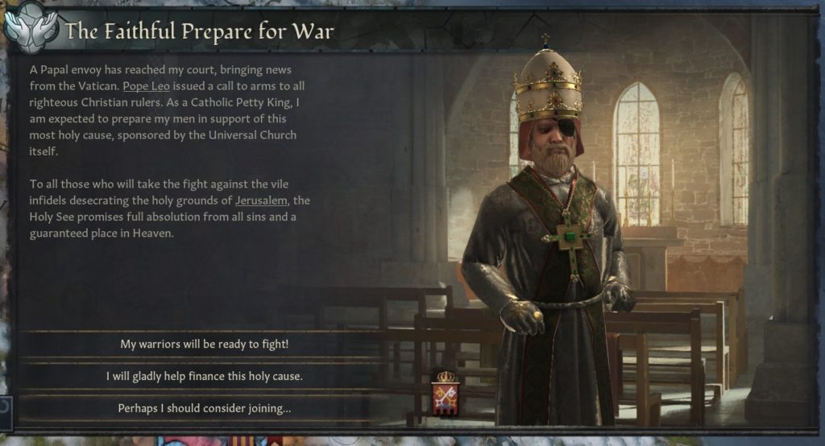Select the yellow and red striped coat of arms
This screenshot has height=446, width=825.
[242, 440]
